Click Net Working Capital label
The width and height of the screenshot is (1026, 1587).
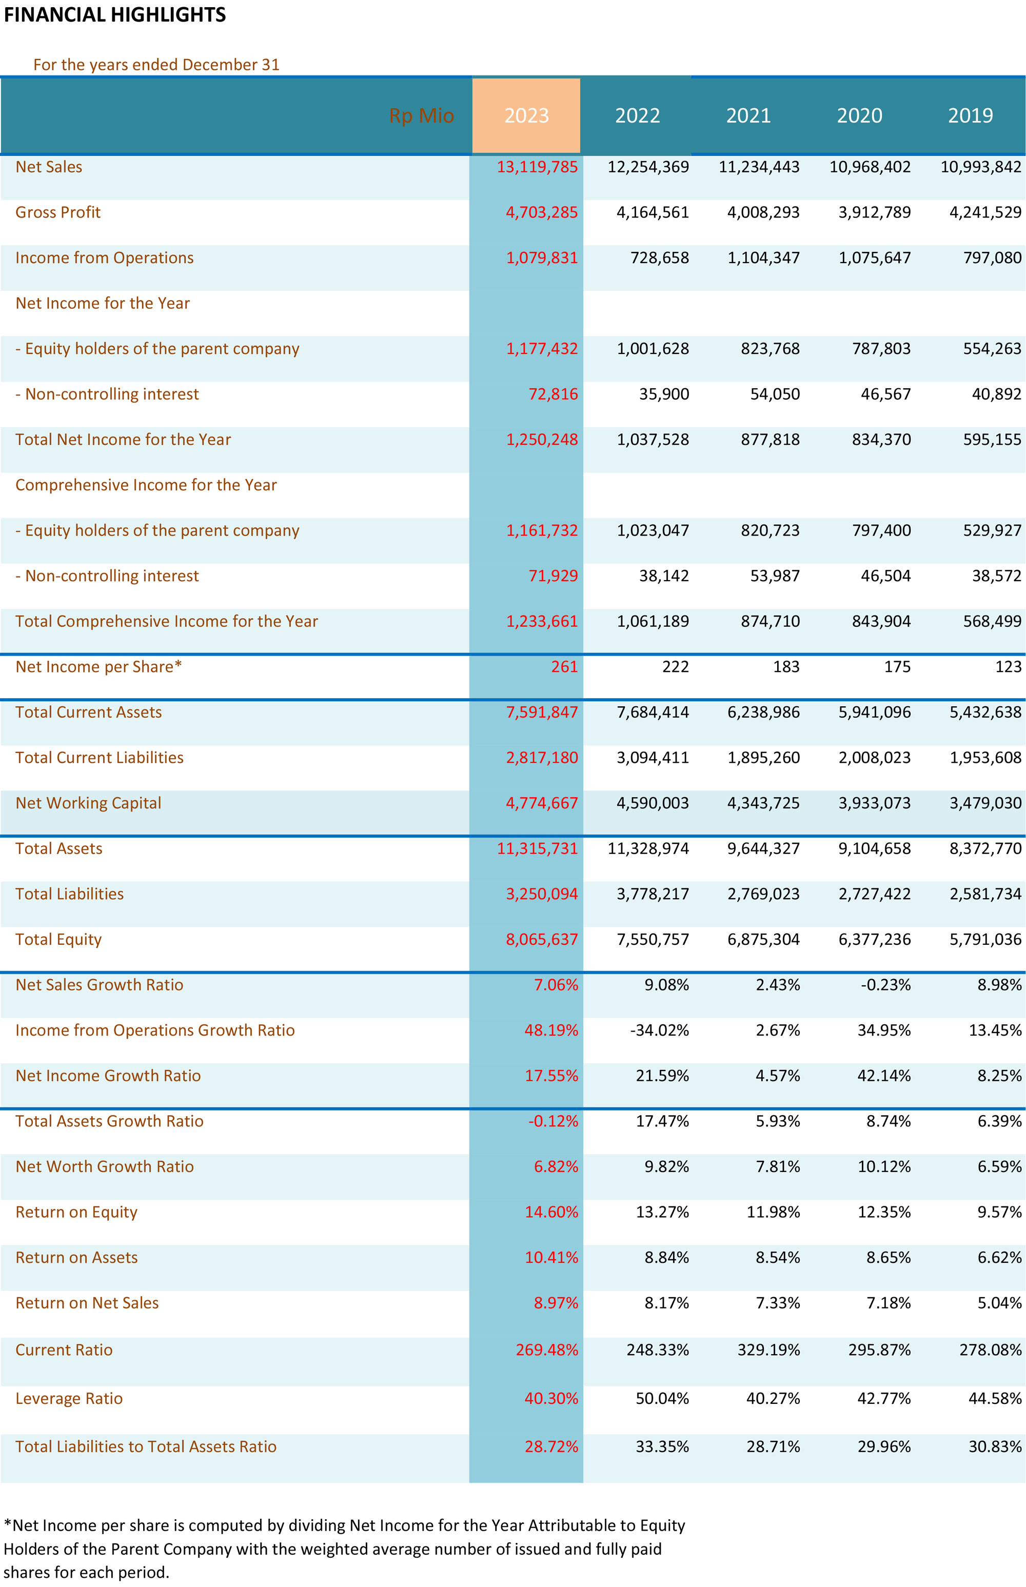point(88,803)
